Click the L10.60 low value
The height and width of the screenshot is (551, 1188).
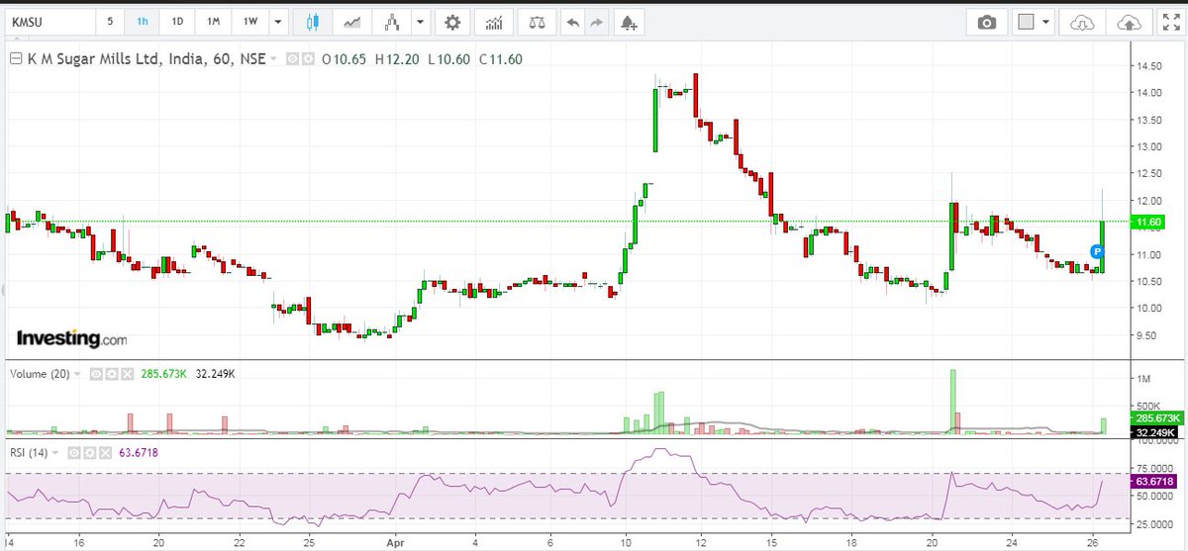tap(448, 59)
